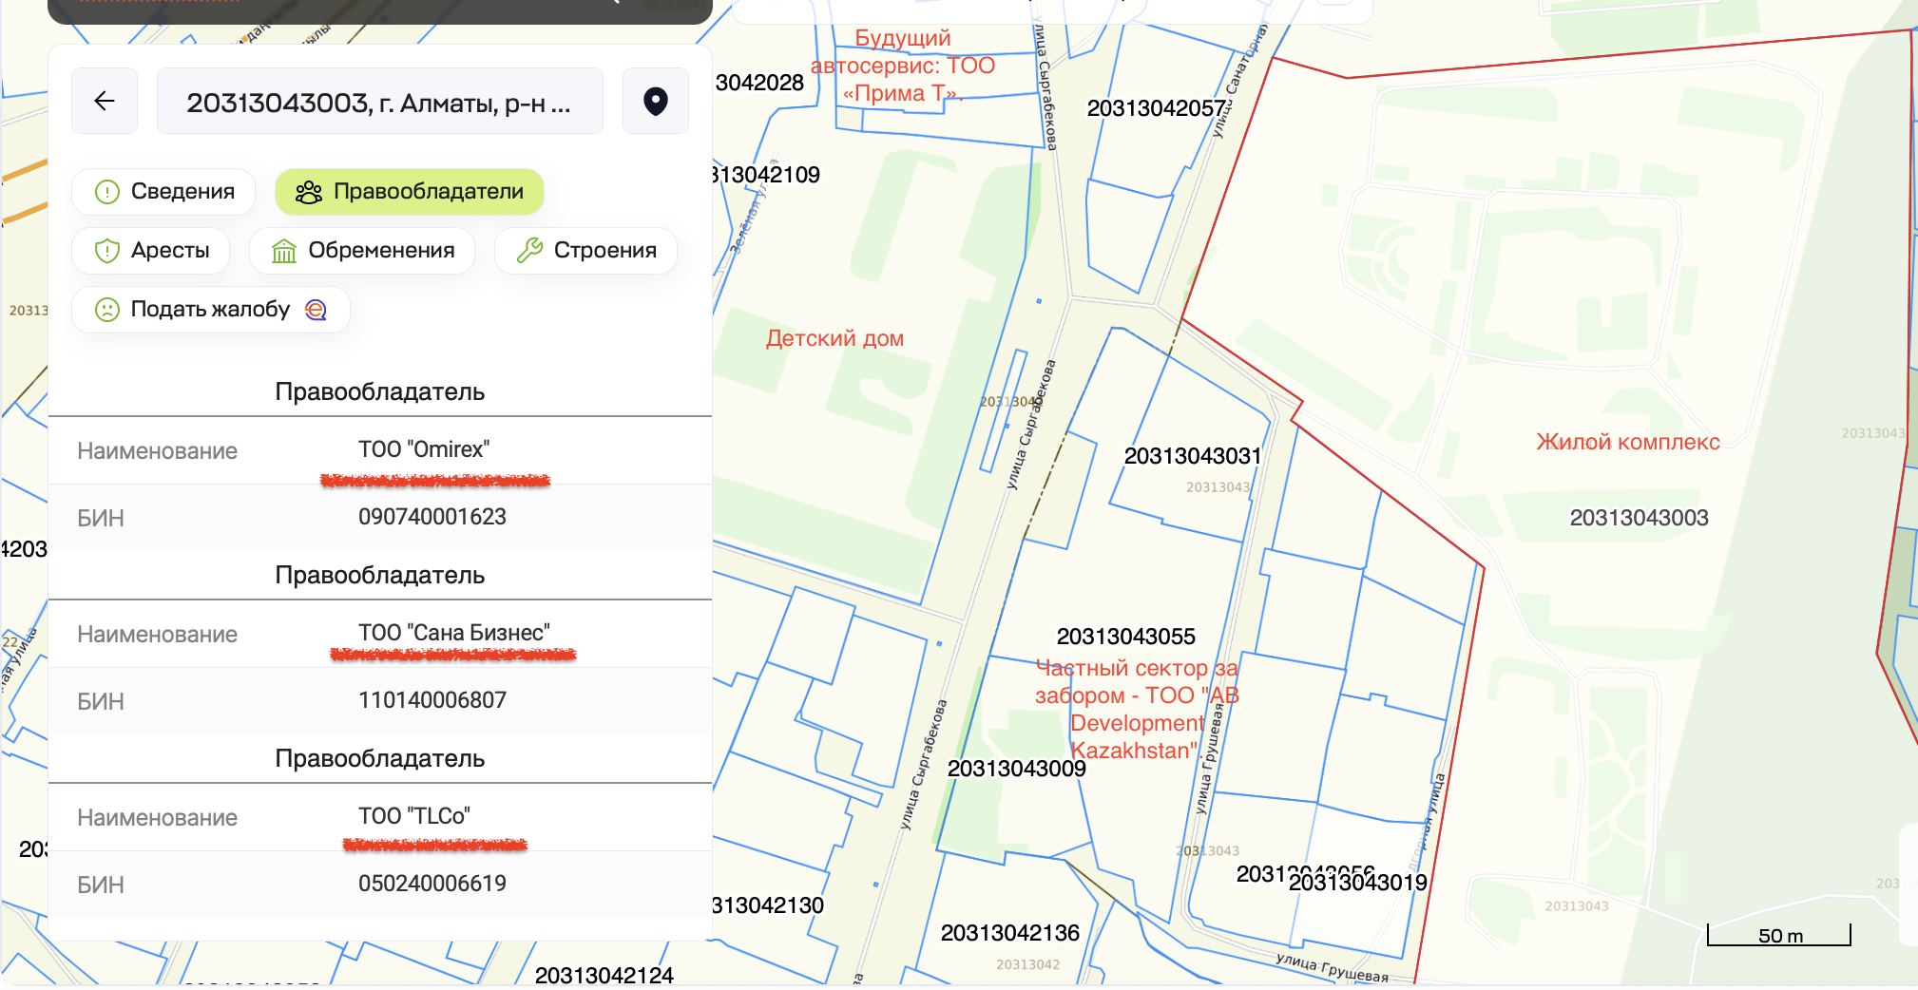Click parcel label 20313043003 on map

1639,518
